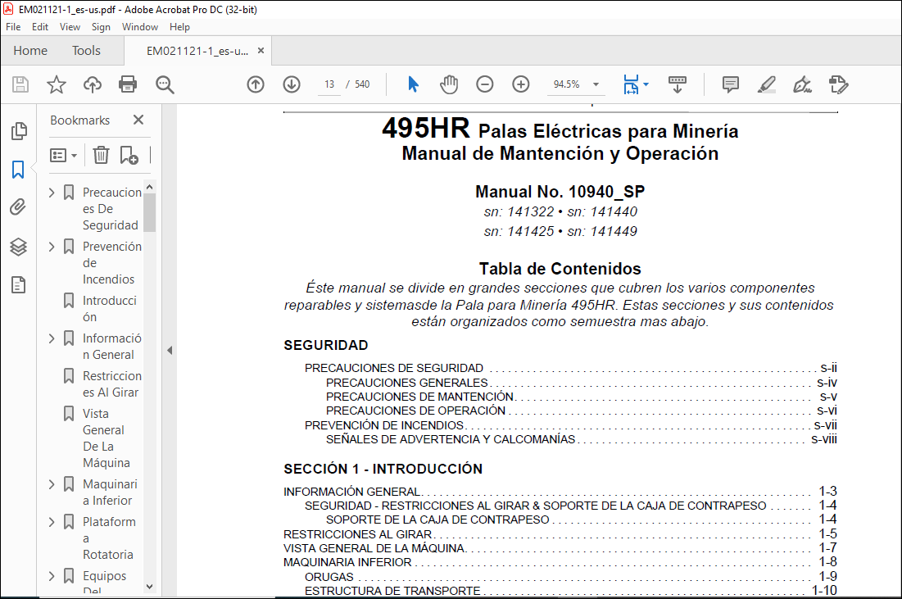Add a comment sticky note
The image size is (902, 599).
pos(731,84)
